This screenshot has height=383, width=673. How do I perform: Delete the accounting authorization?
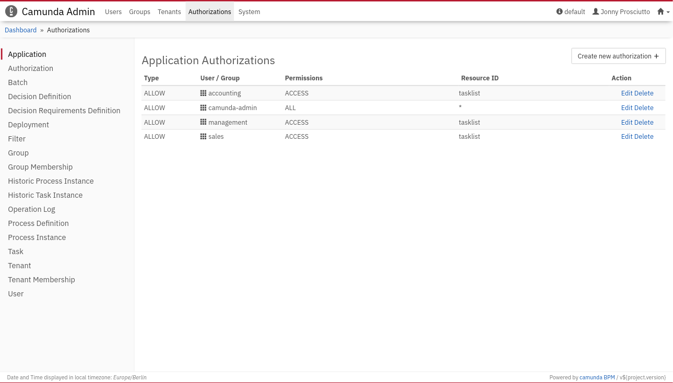coord(644,93)
